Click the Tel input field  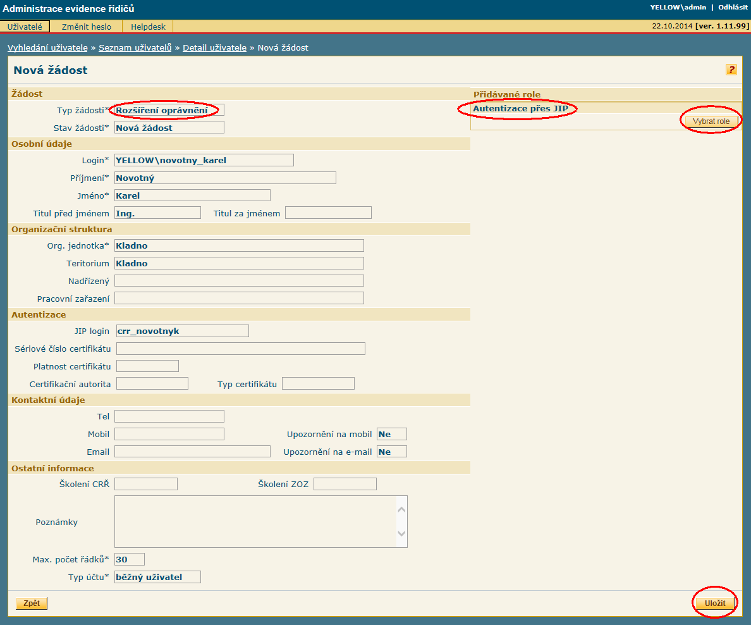[x=169, y=416]
